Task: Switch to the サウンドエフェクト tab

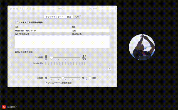Action: point(55,17)
